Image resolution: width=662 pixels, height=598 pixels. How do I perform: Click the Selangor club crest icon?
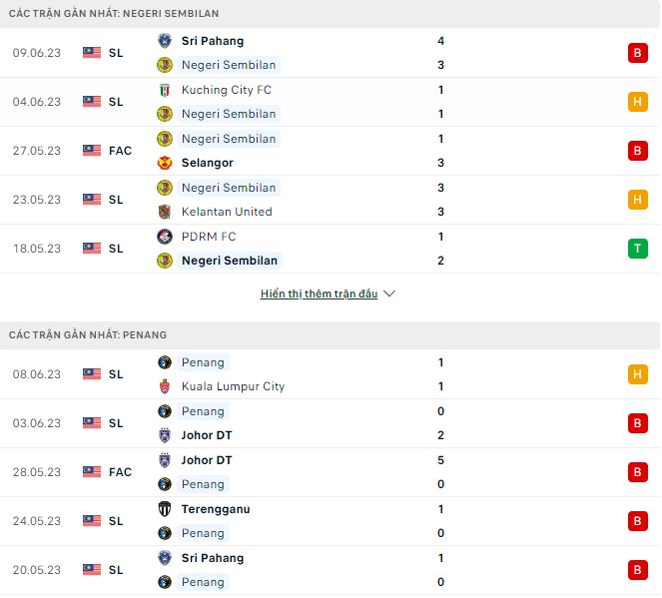pyautogui.click(x=165, y=163)
